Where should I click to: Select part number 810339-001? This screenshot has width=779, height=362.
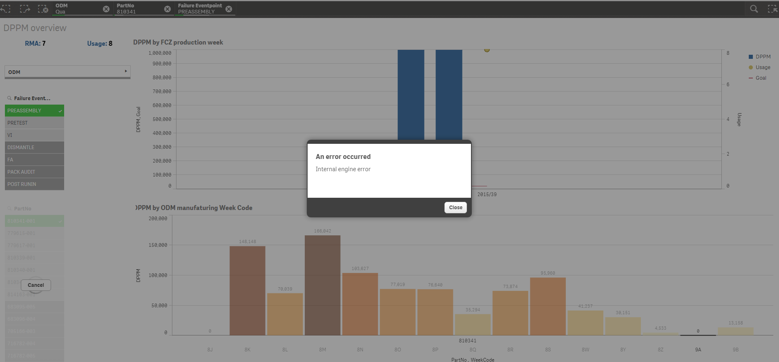(34, 258)
